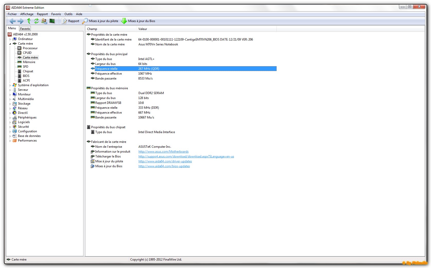Switch to the Favoris tab
This screenshot has height=268, width=431.
[x=25, y=29]
